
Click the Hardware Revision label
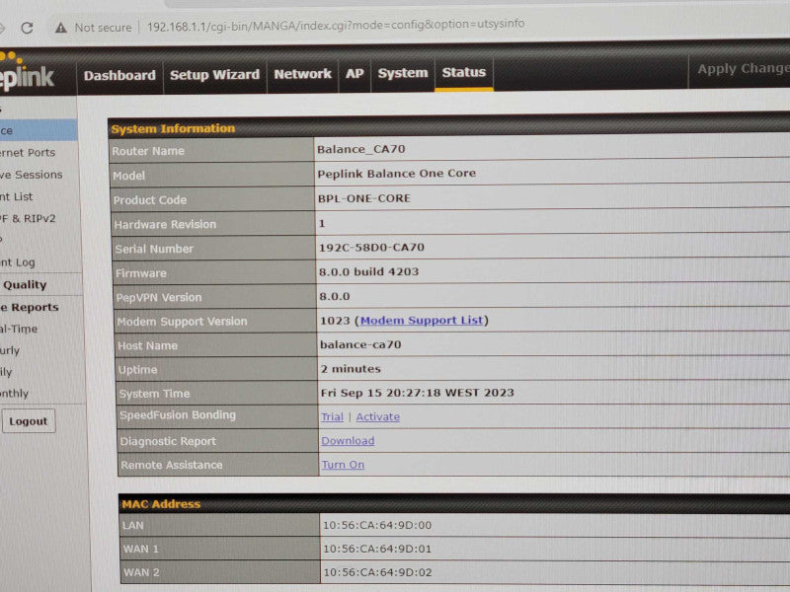pyautogui.click(x=165, y=224)
